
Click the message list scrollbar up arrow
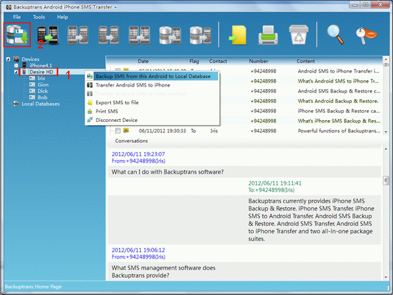386,60
